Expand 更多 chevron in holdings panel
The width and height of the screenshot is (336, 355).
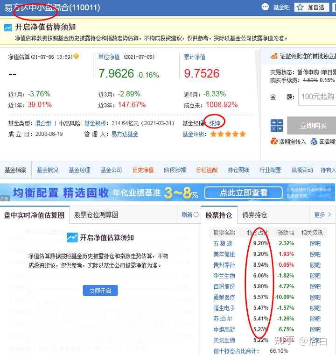tap(329, 214)
